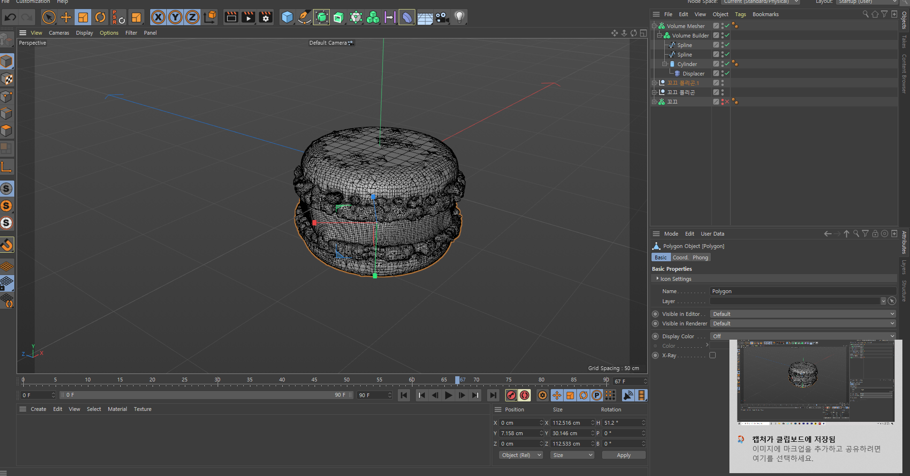Toggle Visible in Editor animation dot
Screen dimensions: 910x476
655,314
